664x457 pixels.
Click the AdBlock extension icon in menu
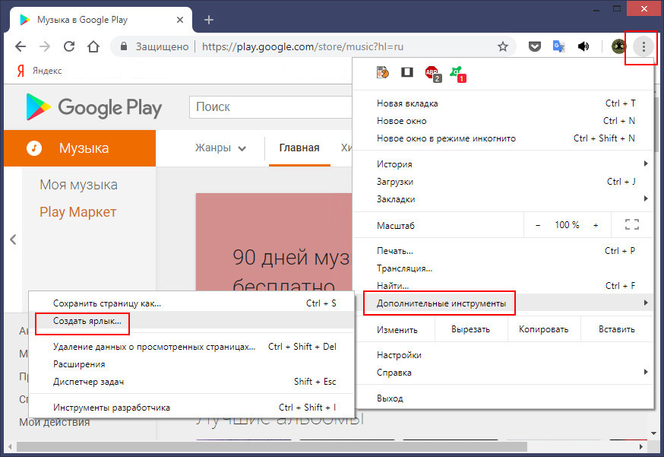pos(433,74)
